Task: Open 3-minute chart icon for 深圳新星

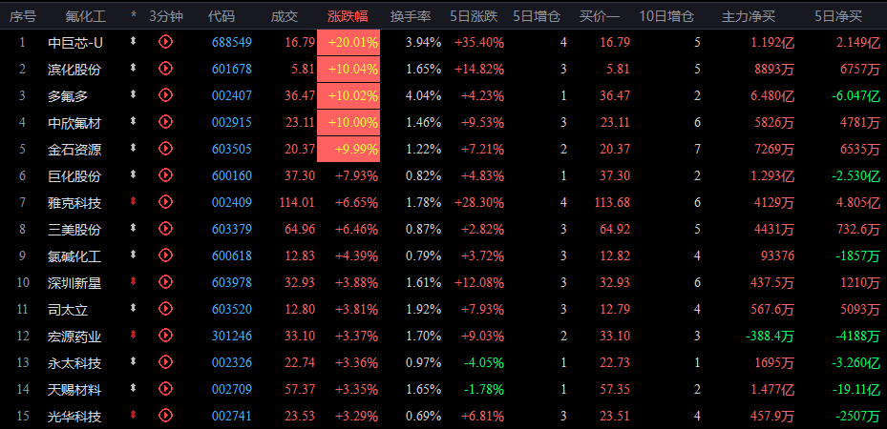Action: (165, 281)
